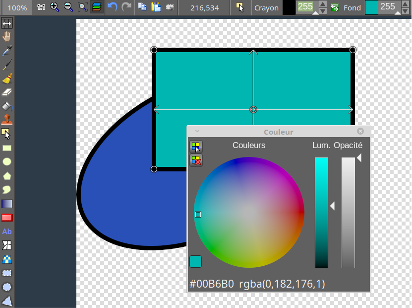The height and width of the screenshot is (308, 412).
Task: Select the eraser tool
Action: click(6, 92)
